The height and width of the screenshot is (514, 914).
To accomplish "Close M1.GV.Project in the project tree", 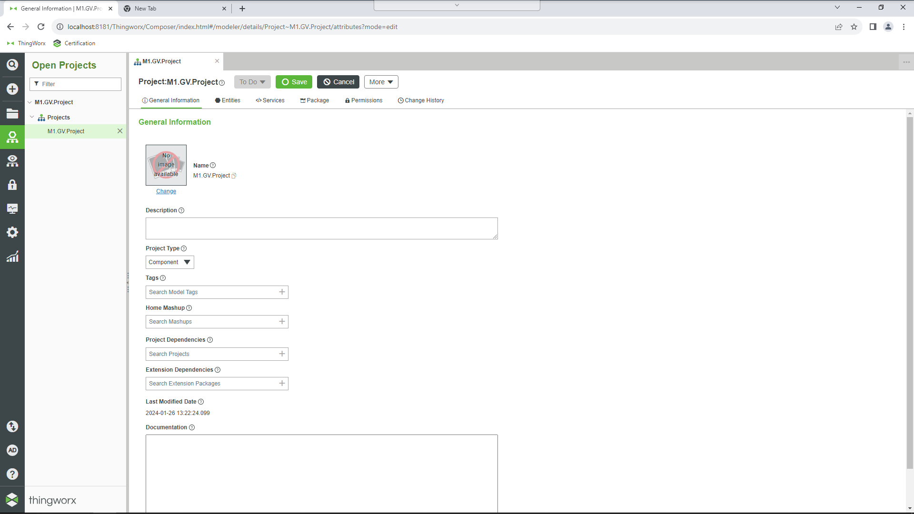I will 120,131.
